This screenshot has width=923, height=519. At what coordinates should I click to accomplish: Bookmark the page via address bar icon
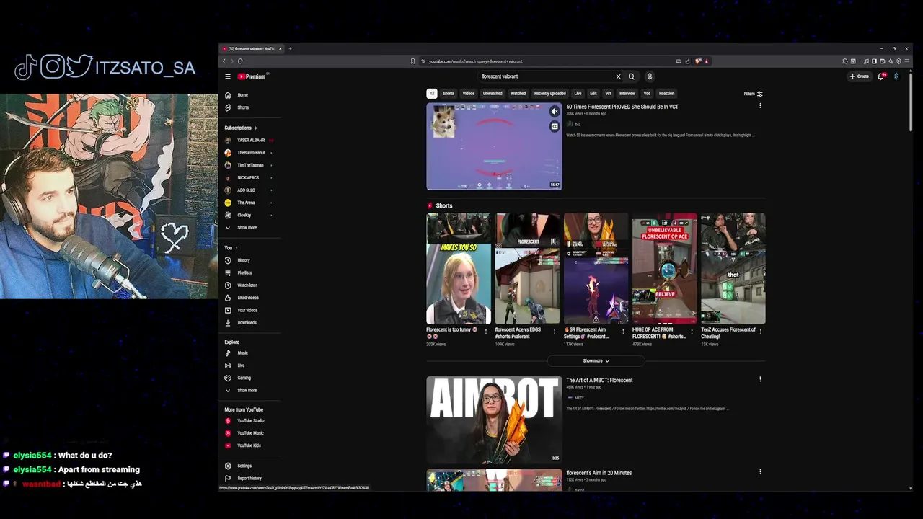click(412, 61)
